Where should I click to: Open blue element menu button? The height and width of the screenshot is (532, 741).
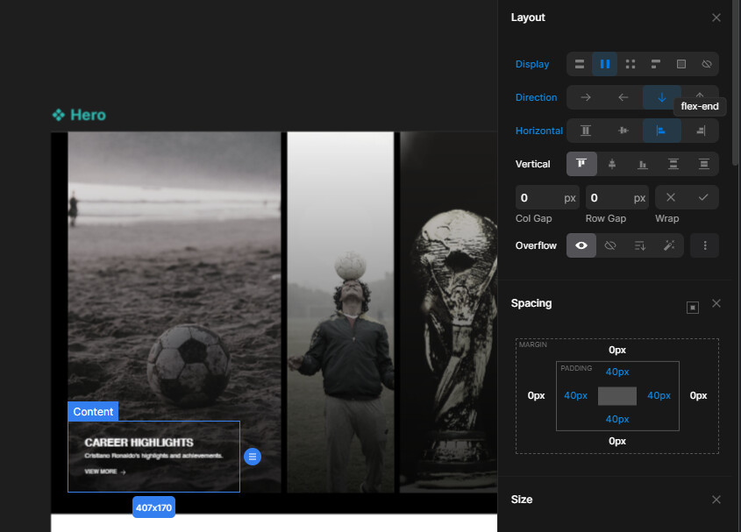[x=253, y=457]
